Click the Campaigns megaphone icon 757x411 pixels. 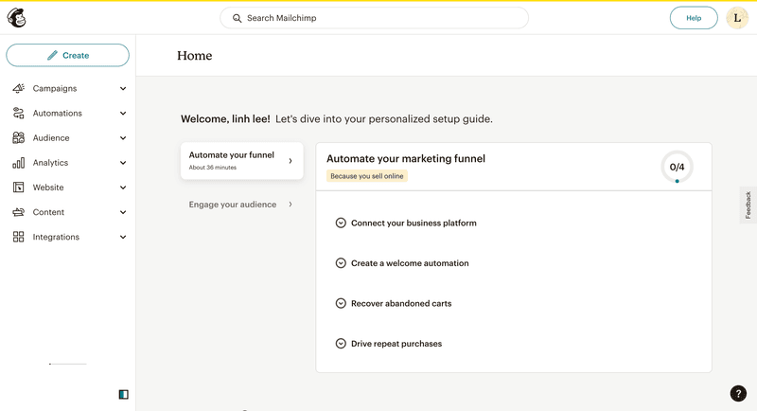[x=19, y=89]
